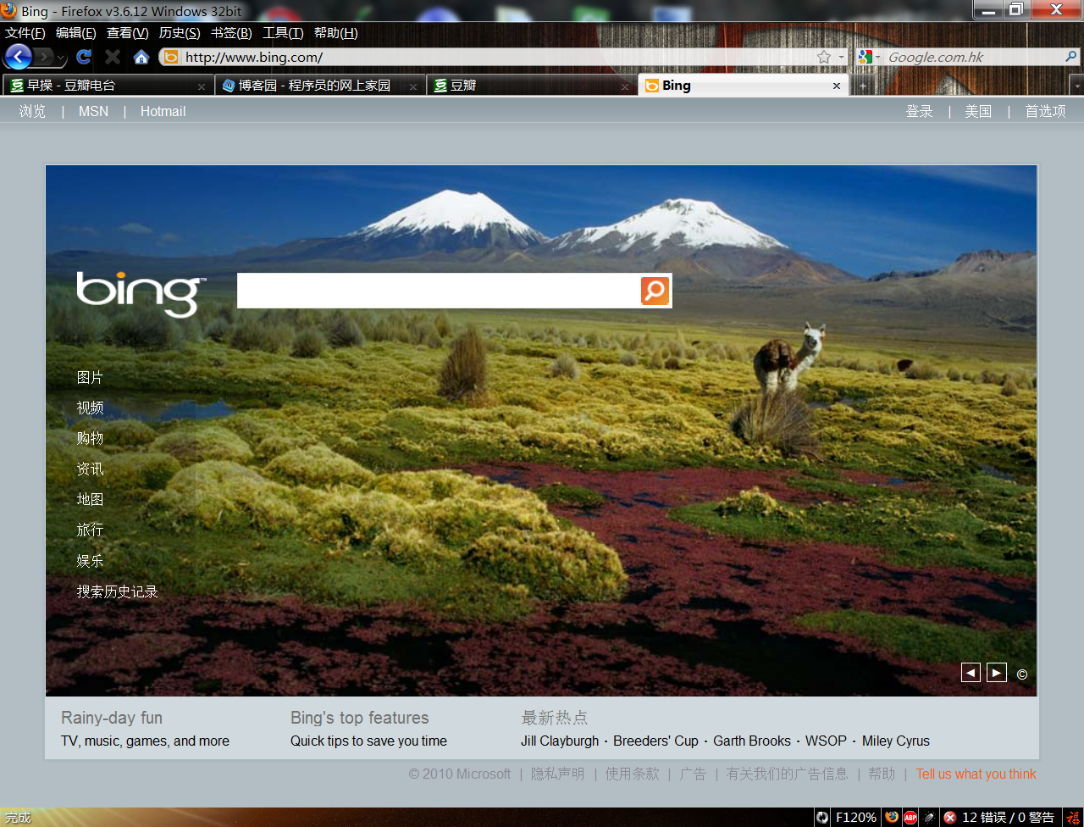Viewport: 1084px width, 827px height.
Task: Open the back/forward history dropdown
Action: [60, 57]
